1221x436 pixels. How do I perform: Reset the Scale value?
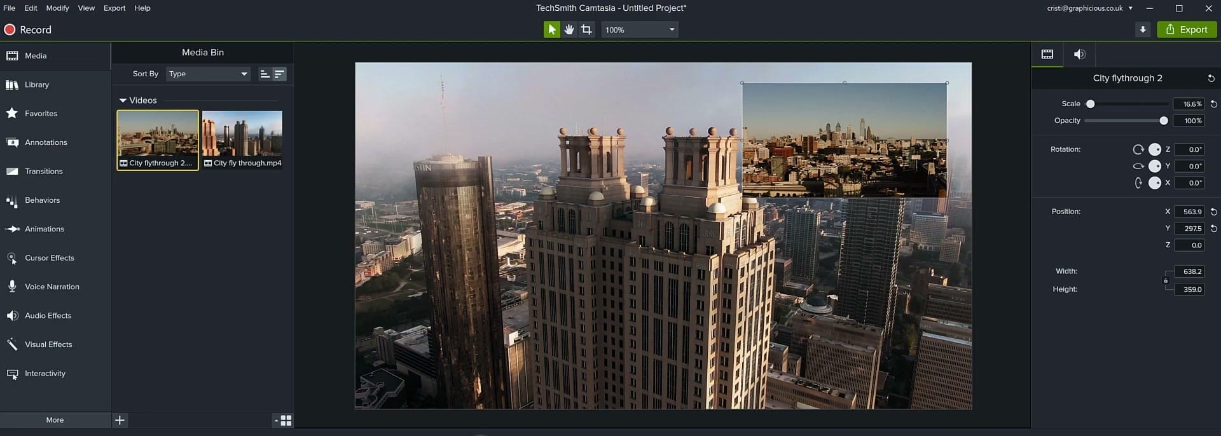[1213, 104]
